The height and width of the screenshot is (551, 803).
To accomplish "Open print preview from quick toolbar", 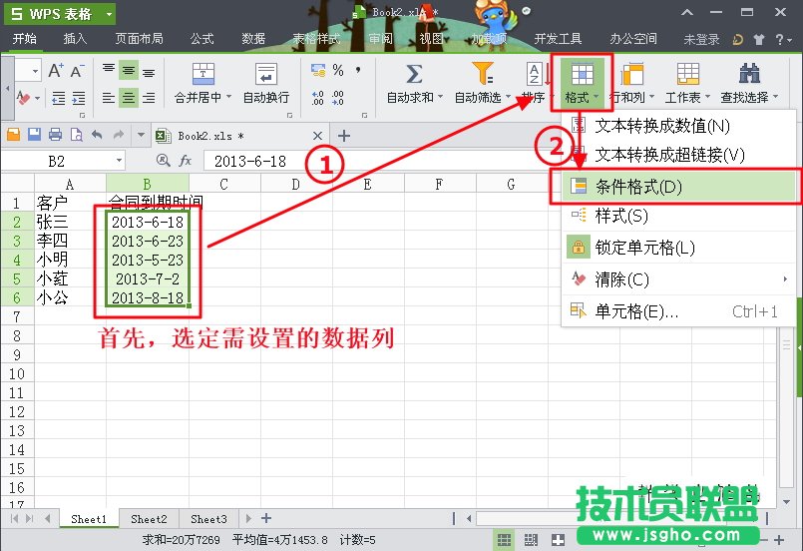I will point(76,135).
